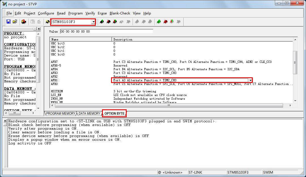
Task: Click the blue floppy disk Save icon
Action: 8,22
